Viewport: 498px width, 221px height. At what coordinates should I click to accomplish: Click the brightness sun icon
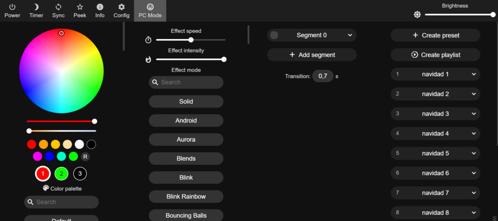417,15
